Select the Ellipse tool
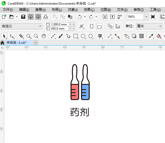 point(83,36)
